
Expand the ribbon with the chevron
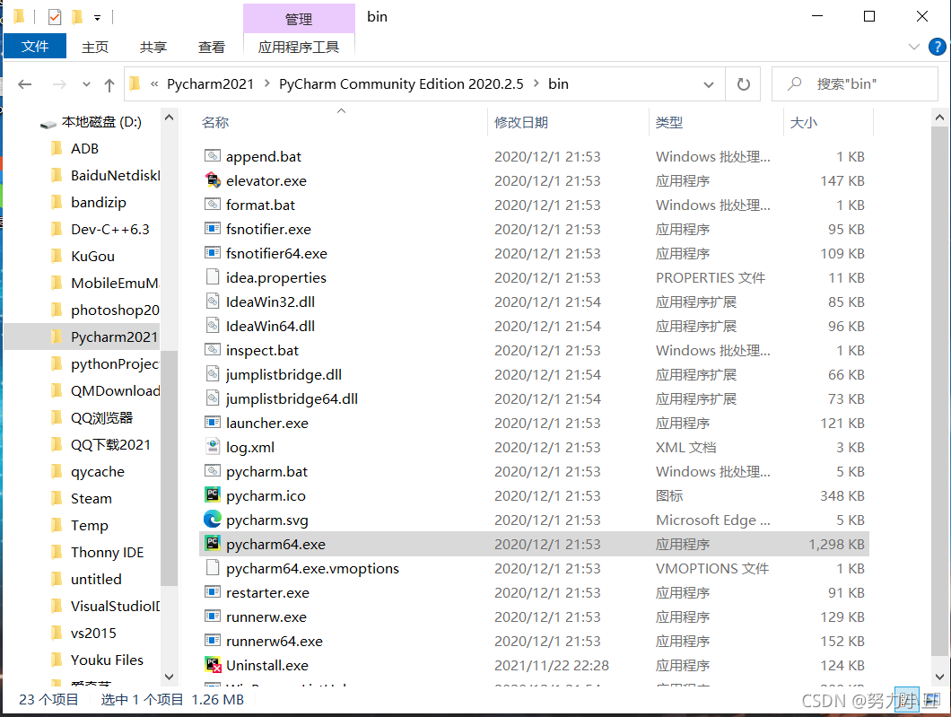coord(914,47)
